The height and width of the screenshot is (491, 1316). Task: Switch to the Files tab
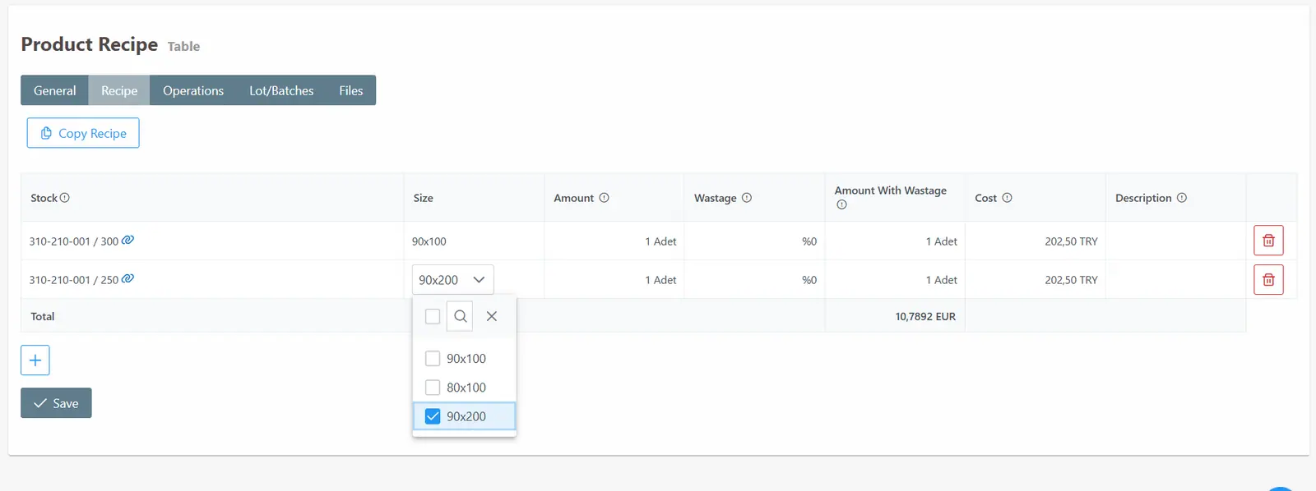351,90
